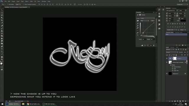The height and width of the screenshot is (106, 189).
Task: Select the Lasso tool
Action: (2, 15)
